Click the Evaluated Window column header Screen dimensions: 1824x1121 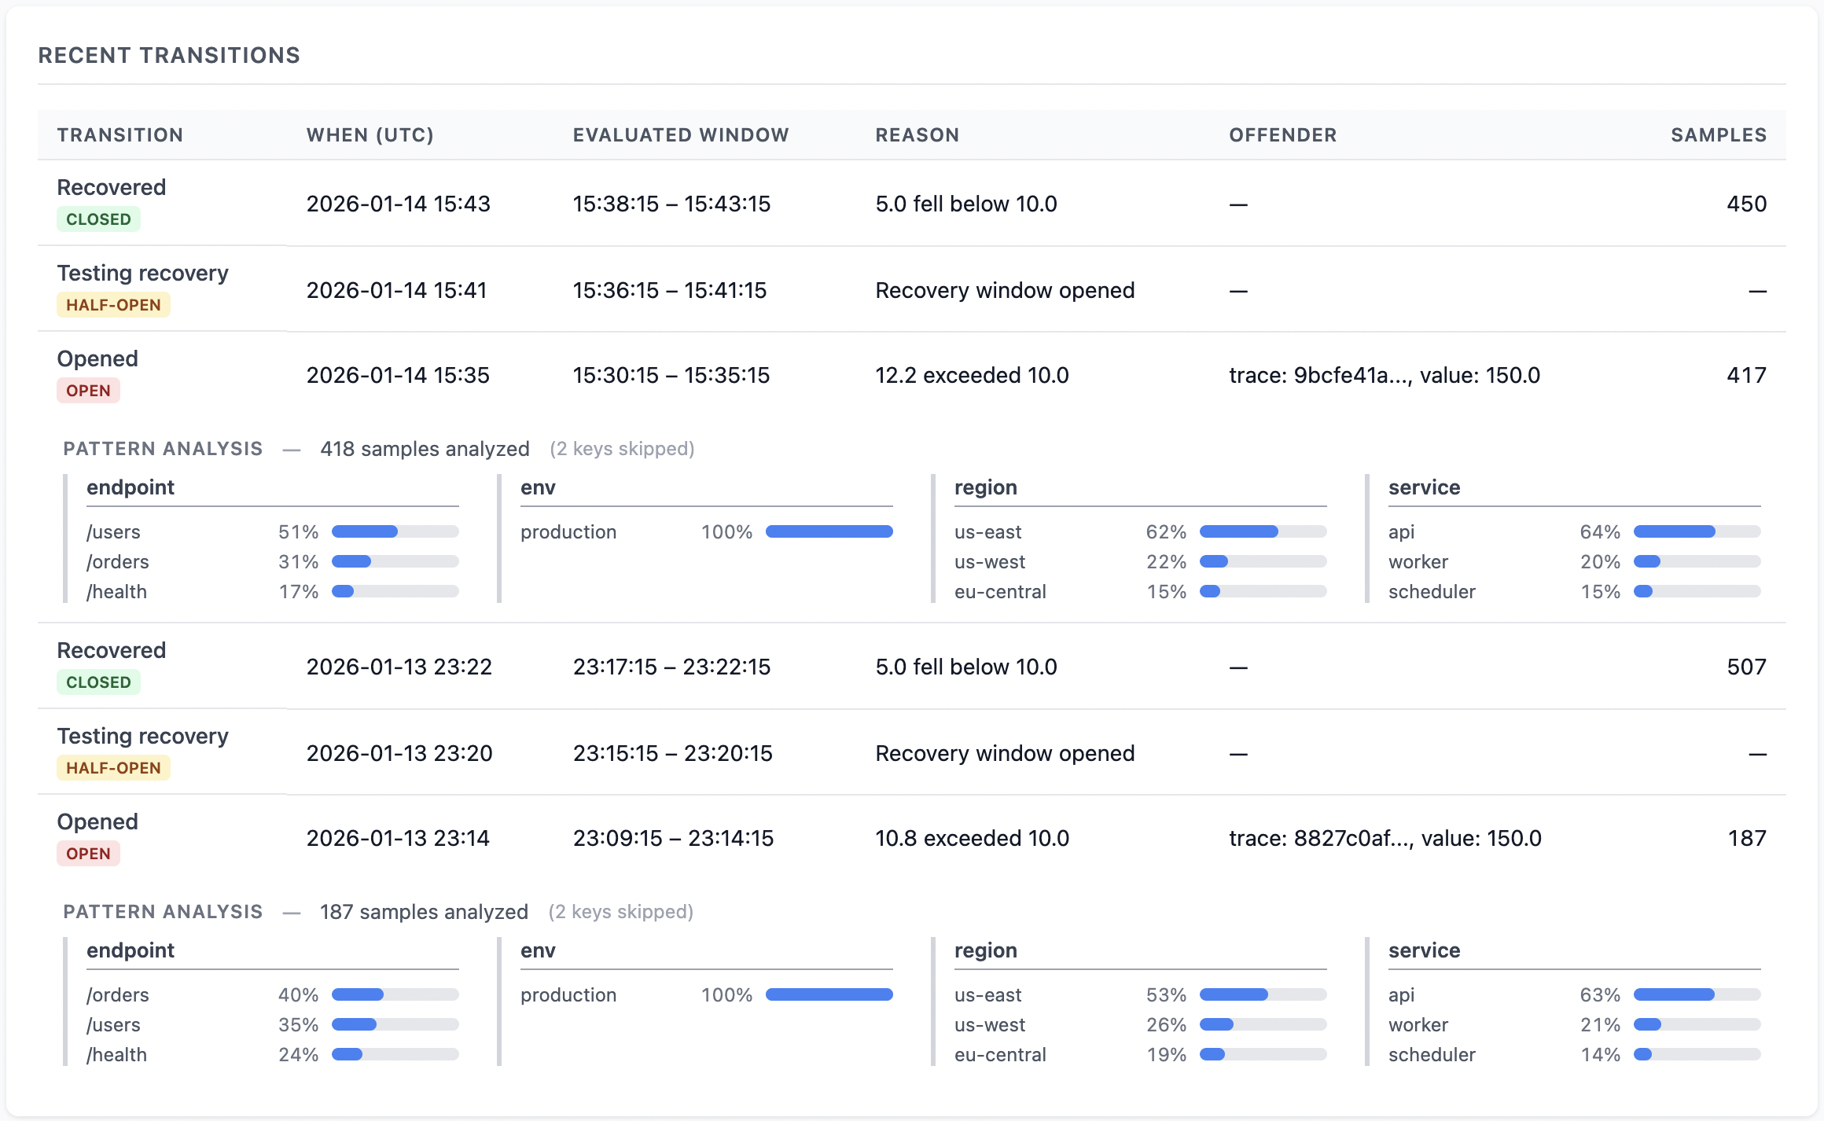coord(680,135)
